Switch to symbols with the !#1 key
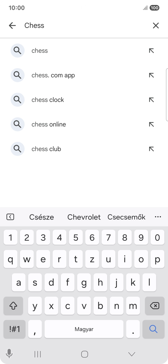The image size is (168, 364). point(14,329)
